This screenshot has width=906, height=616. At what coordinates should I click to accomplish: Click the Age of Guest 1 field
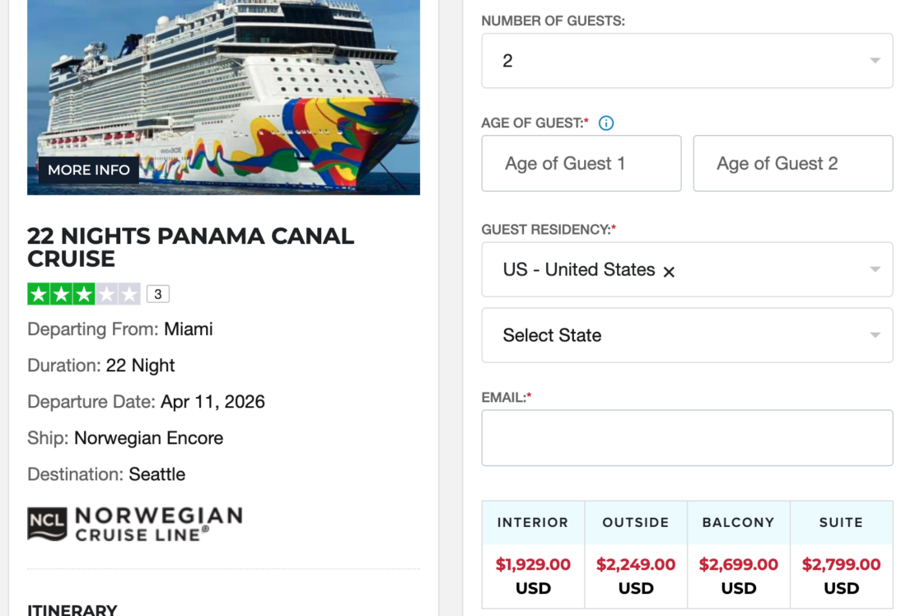click(581, 164)
